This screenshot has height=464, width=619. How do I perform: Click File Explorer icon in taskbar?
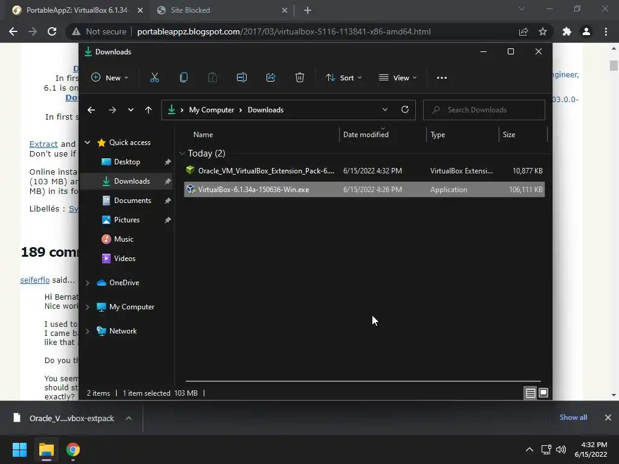(x=46, y=449)
